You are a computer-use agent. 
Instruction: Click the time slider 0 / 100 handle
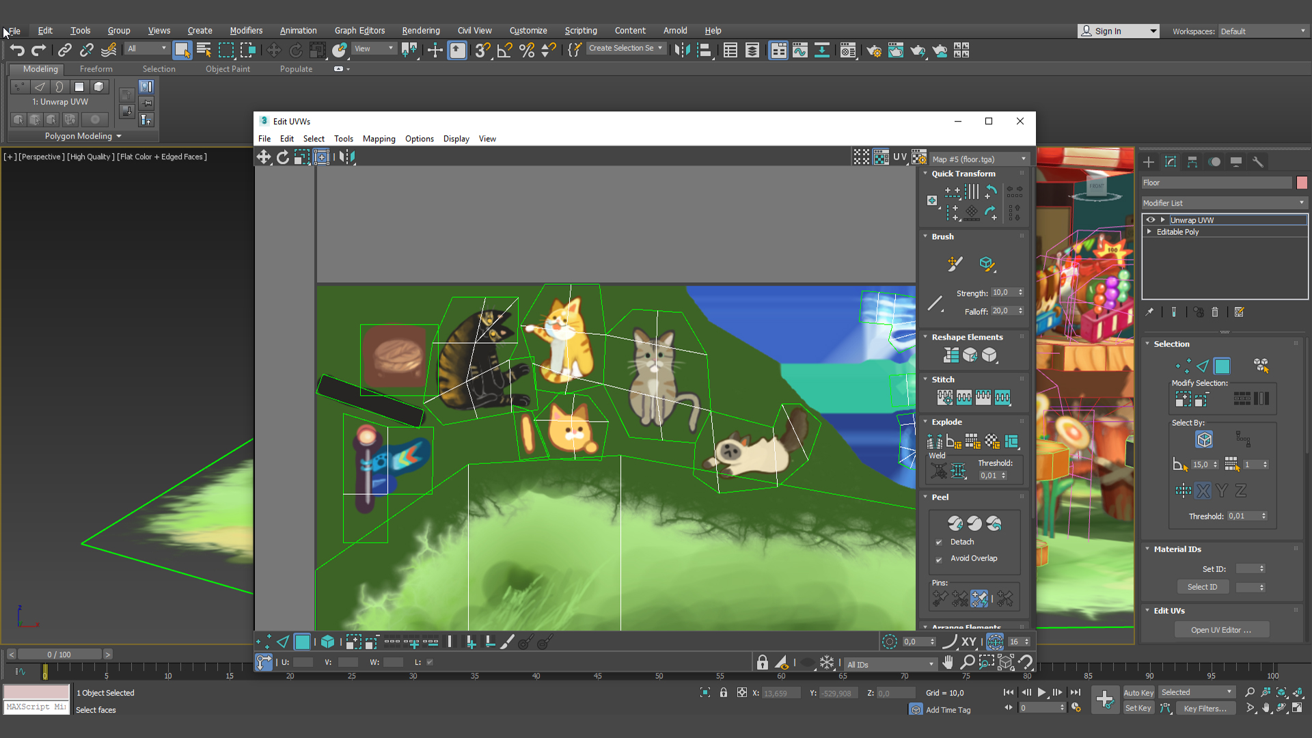pos(59,655)
